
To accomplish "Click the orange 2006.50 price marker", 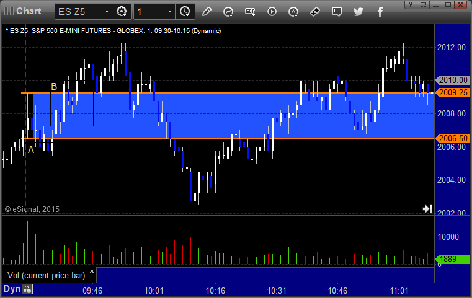I will point(452,138).
